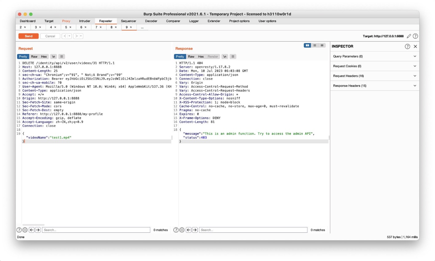
Task: Go to previous match in request search
Action: [x=32, y=230]
